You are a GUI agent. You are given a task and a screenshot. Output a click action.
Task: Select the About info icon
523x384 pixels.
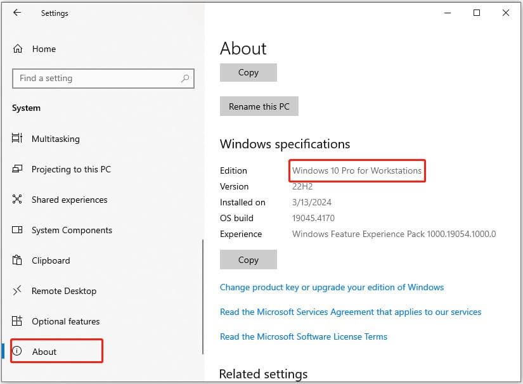coord(18,352)
